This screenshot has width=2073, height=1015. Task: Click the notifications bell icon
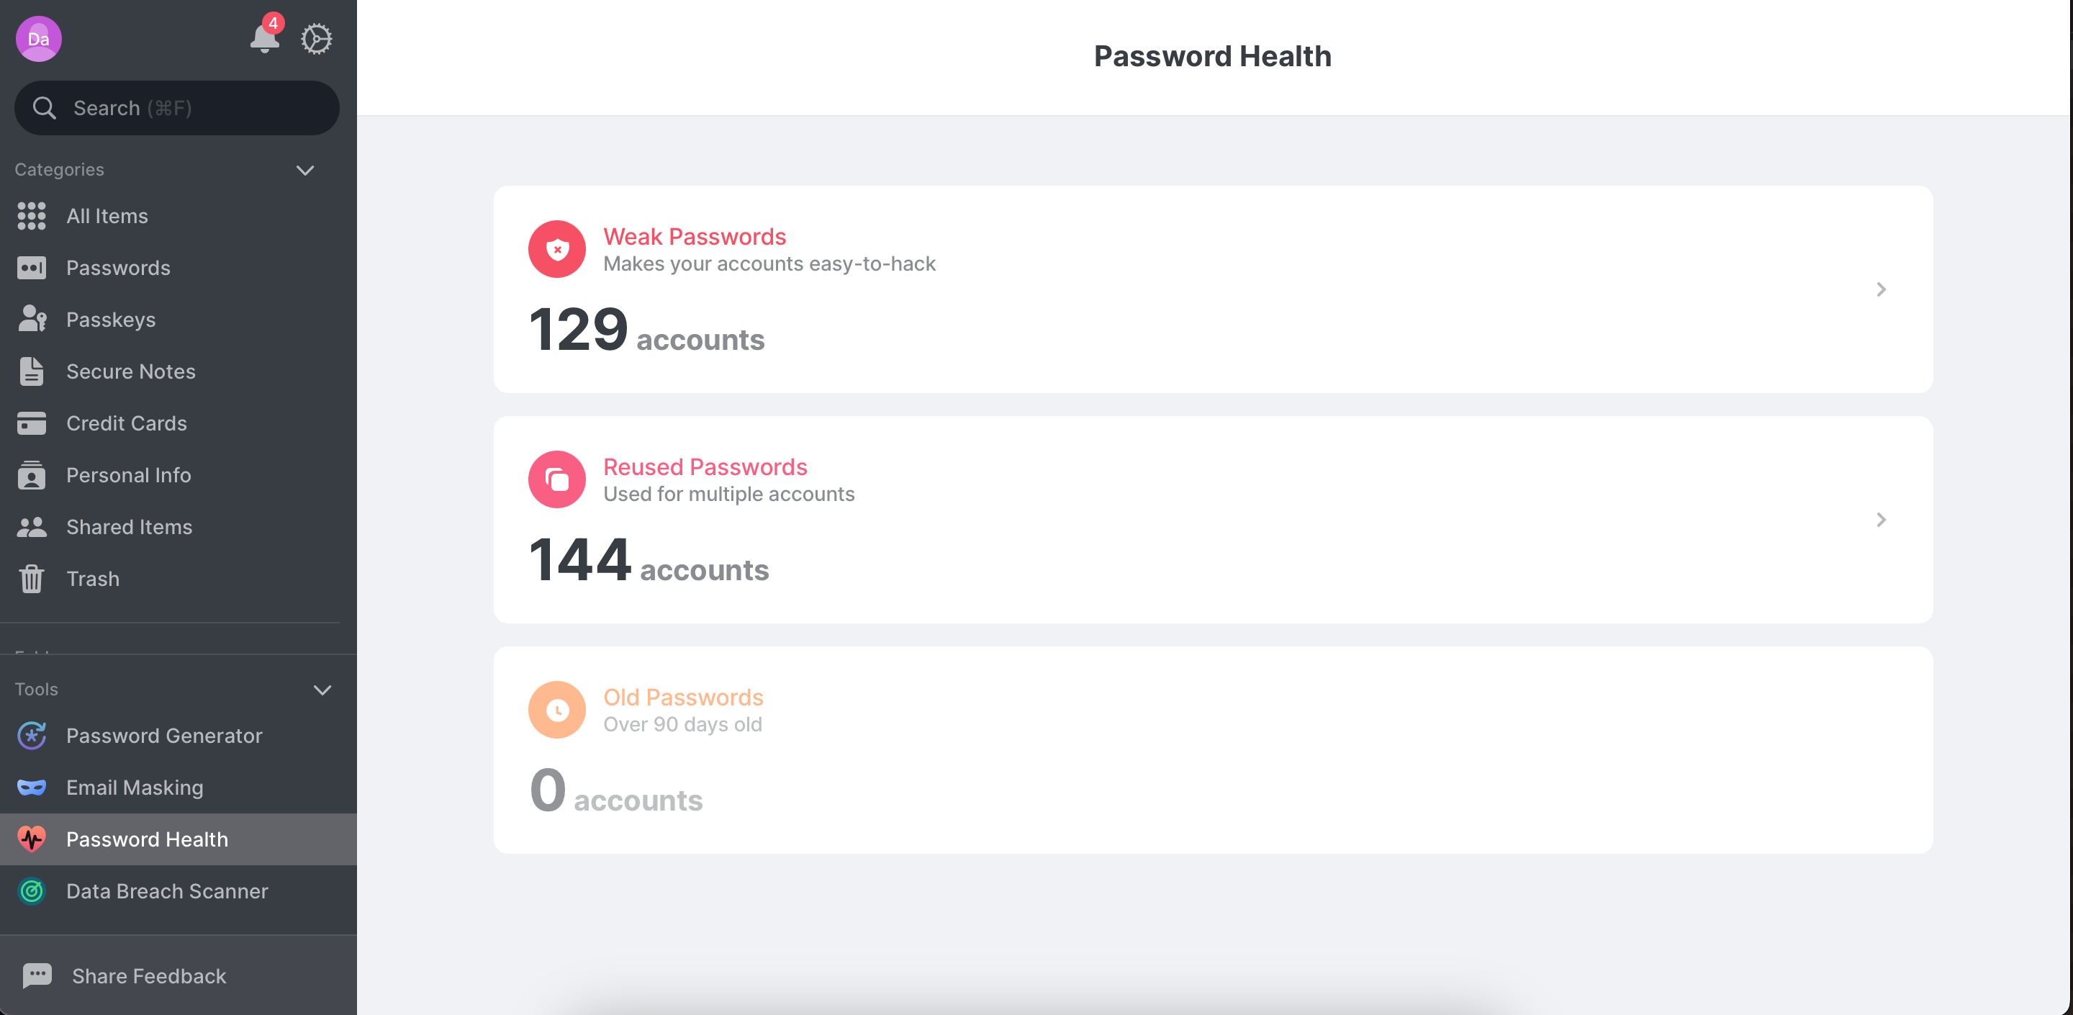pos(263,37)
